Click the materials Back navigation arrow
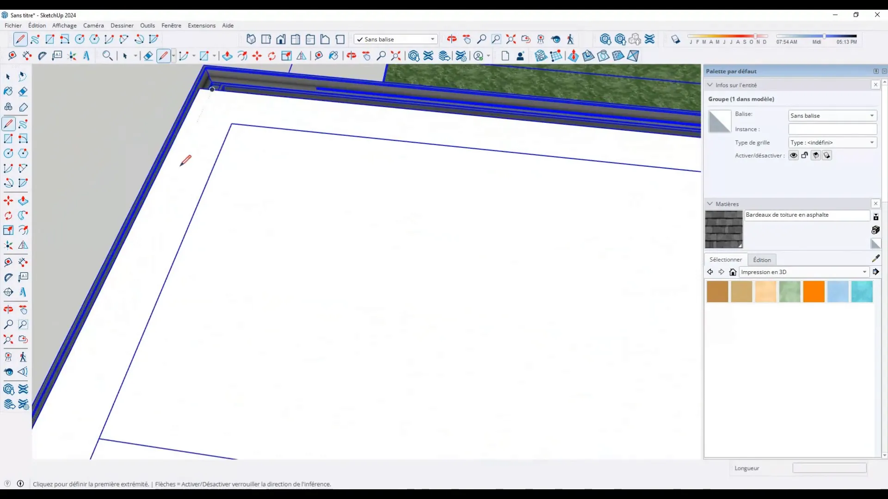Viewport: 888px width, 499px height. (x=710, y=272)
